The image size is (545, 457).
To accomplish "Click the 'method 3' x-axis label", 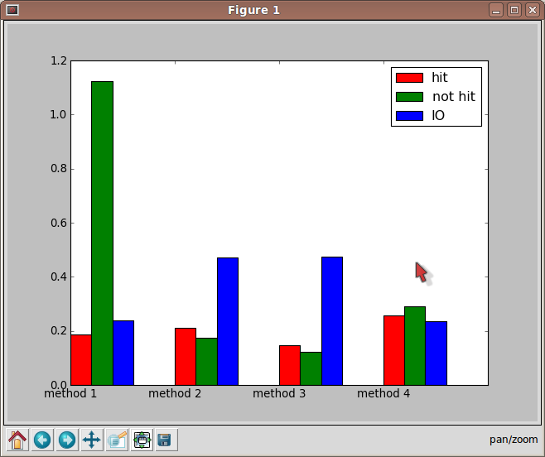I will (x=279, y=393).
